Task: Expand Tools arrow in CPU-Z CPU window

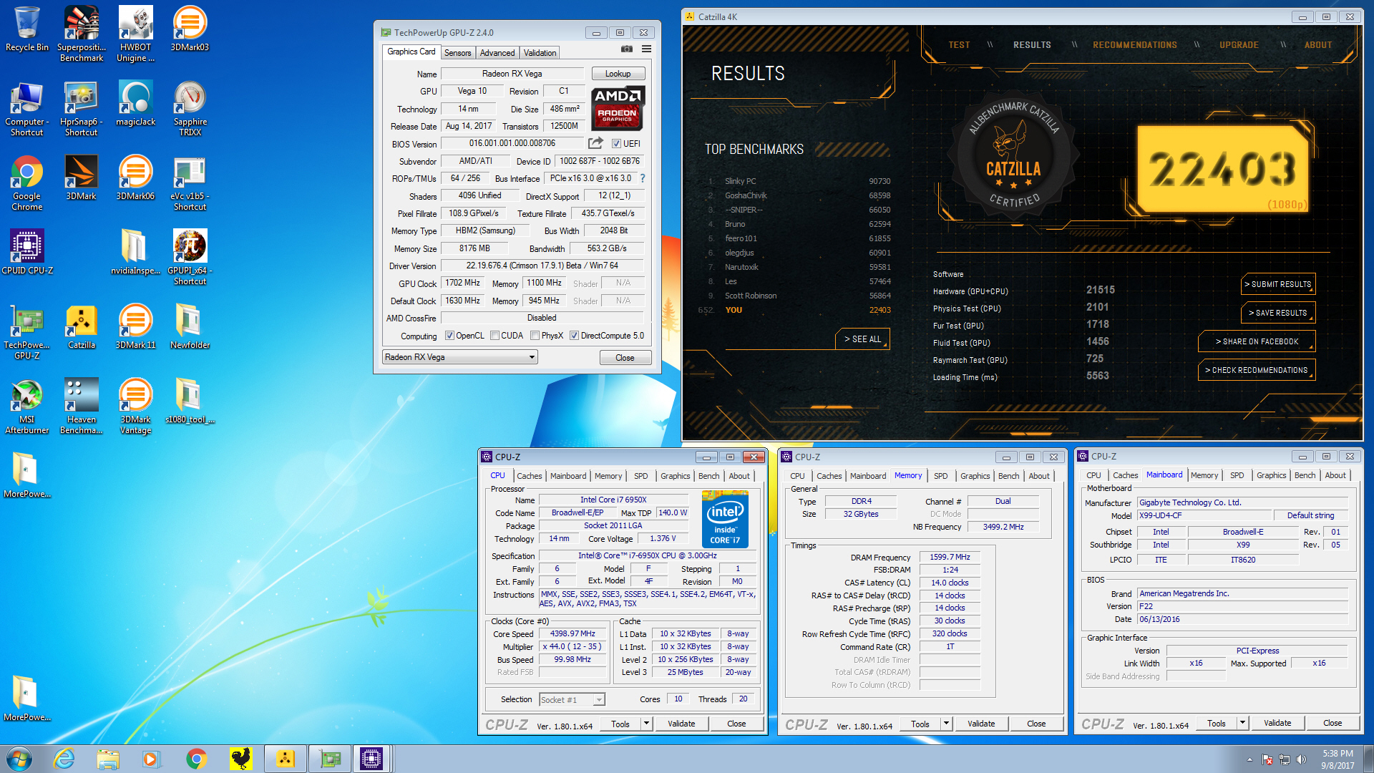Action: (x=646, y=724)
